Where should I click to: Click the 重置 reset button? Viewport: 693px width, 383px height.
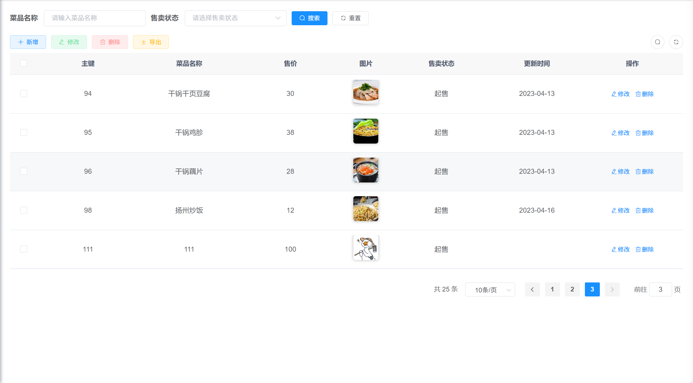tap(350, 18)
